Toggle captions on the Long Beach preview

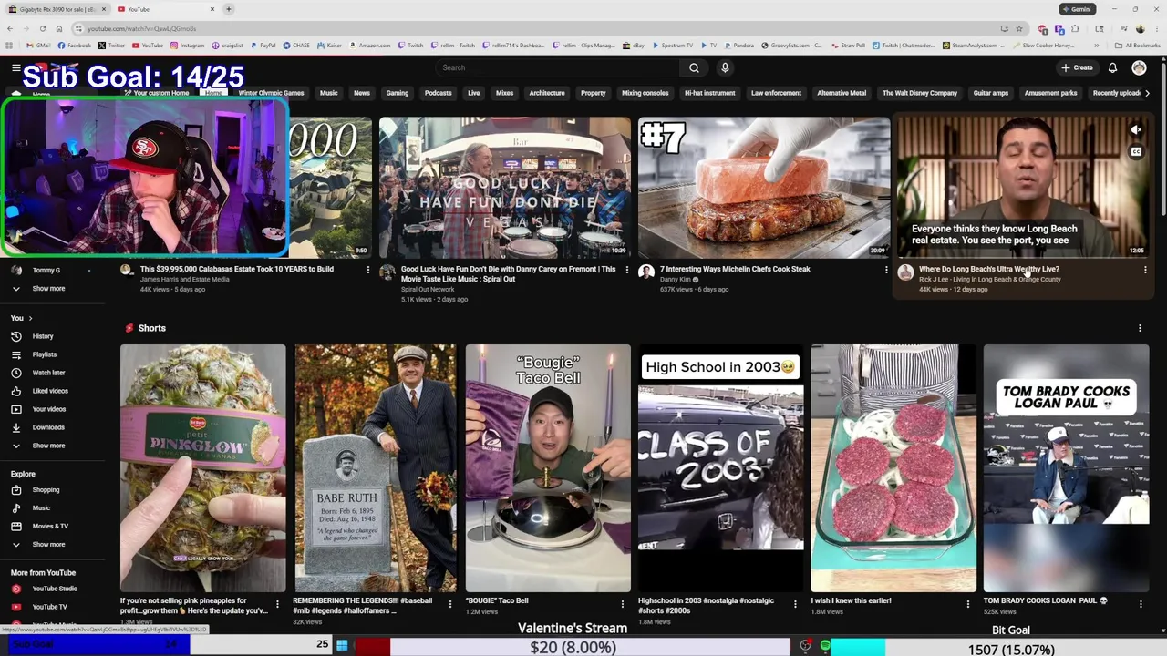tap(1136, 151)
